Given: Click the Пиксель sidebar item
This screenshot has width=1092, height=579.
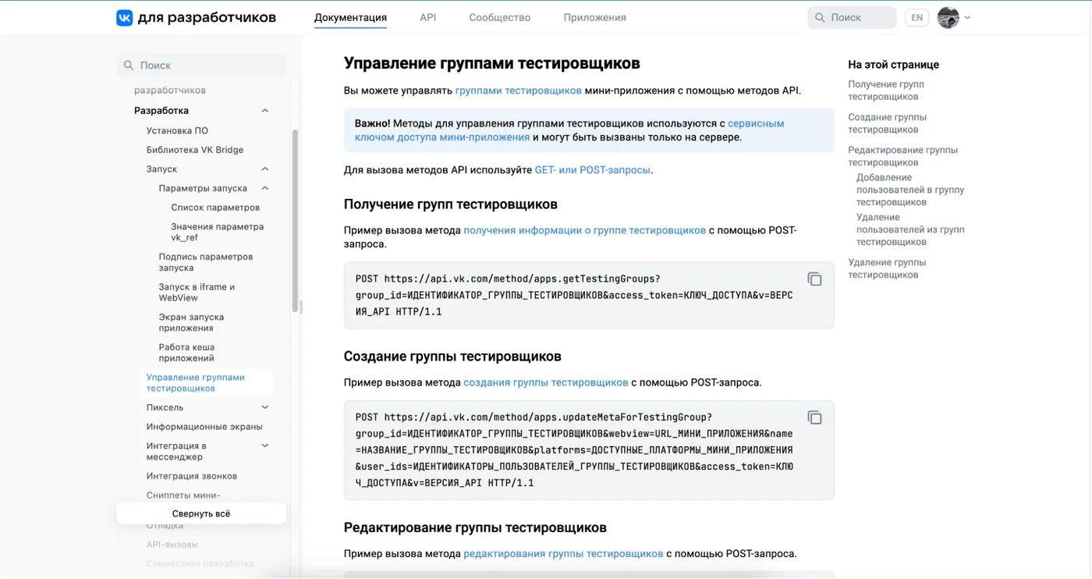Looking at the screenshot, I should pos(165,407).
